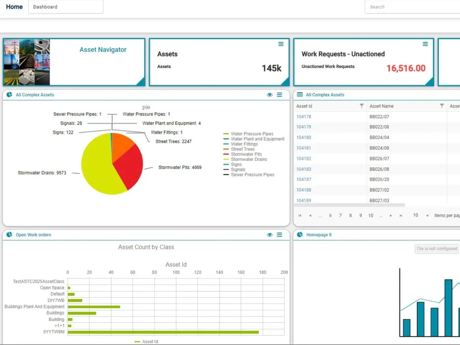
Task: Toggle visibility of All Complex Assets pie chart
Action: tap(270, 95)
